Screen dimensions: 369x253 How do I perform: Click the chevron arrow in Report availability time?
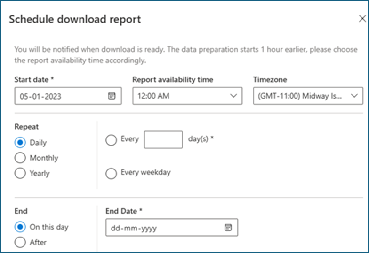(233, 96)
